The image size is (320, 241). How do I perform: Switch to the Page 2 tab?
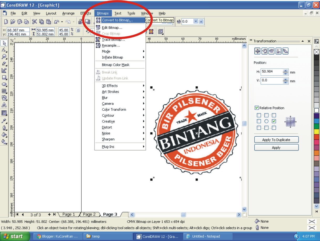click(x=89, y=214)
